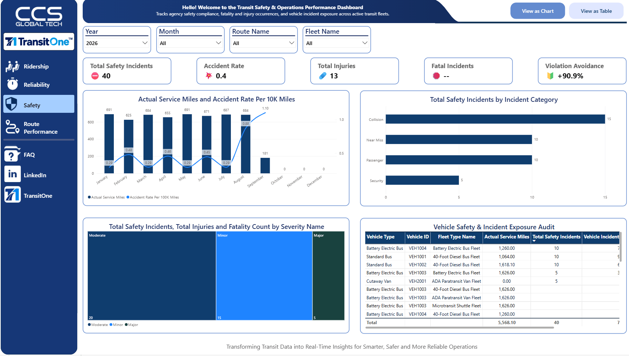Click sort arrow under Total Safety Incidents column
This screenshot has width=629, height=356.
click(534, 241)
